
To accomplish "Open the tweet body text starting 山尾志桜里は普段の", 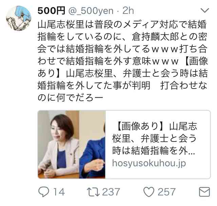I will pos(123,61).
